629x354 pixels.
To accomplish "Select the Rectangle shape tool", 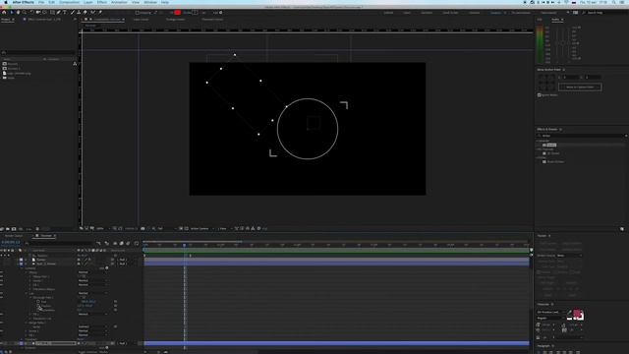I will [x=52, y=13].
